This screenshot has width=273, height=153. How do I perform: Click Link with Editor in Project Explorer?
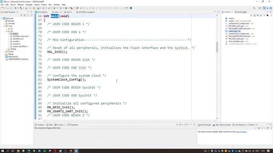tap(25, 15)
